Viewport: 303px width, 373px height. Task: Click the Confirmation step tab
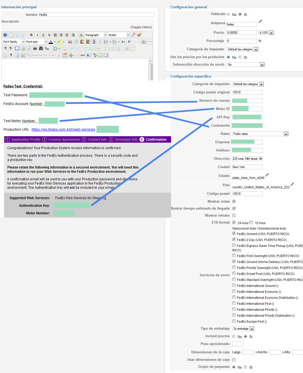(153, 140)
